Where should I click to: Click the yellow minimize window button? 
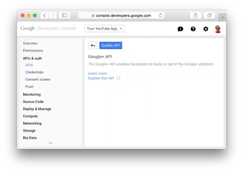pyautogui.click(x=29, y=15)
